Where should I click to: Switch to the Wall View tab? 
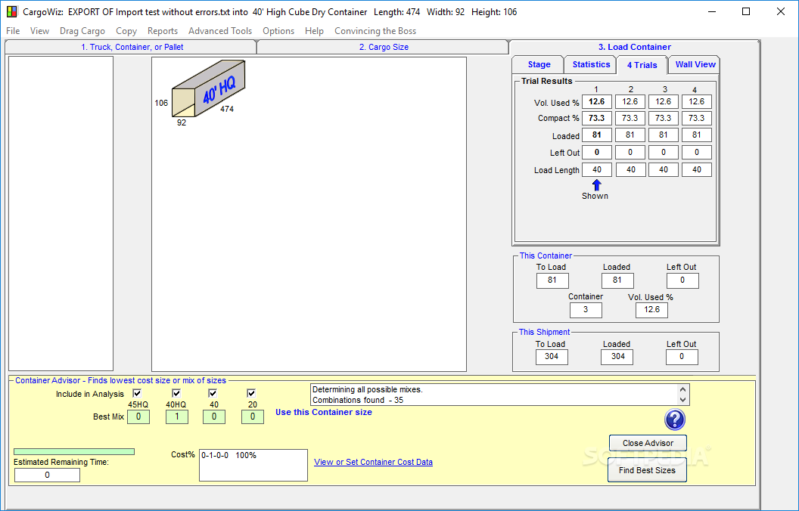(x=695, y=65)
